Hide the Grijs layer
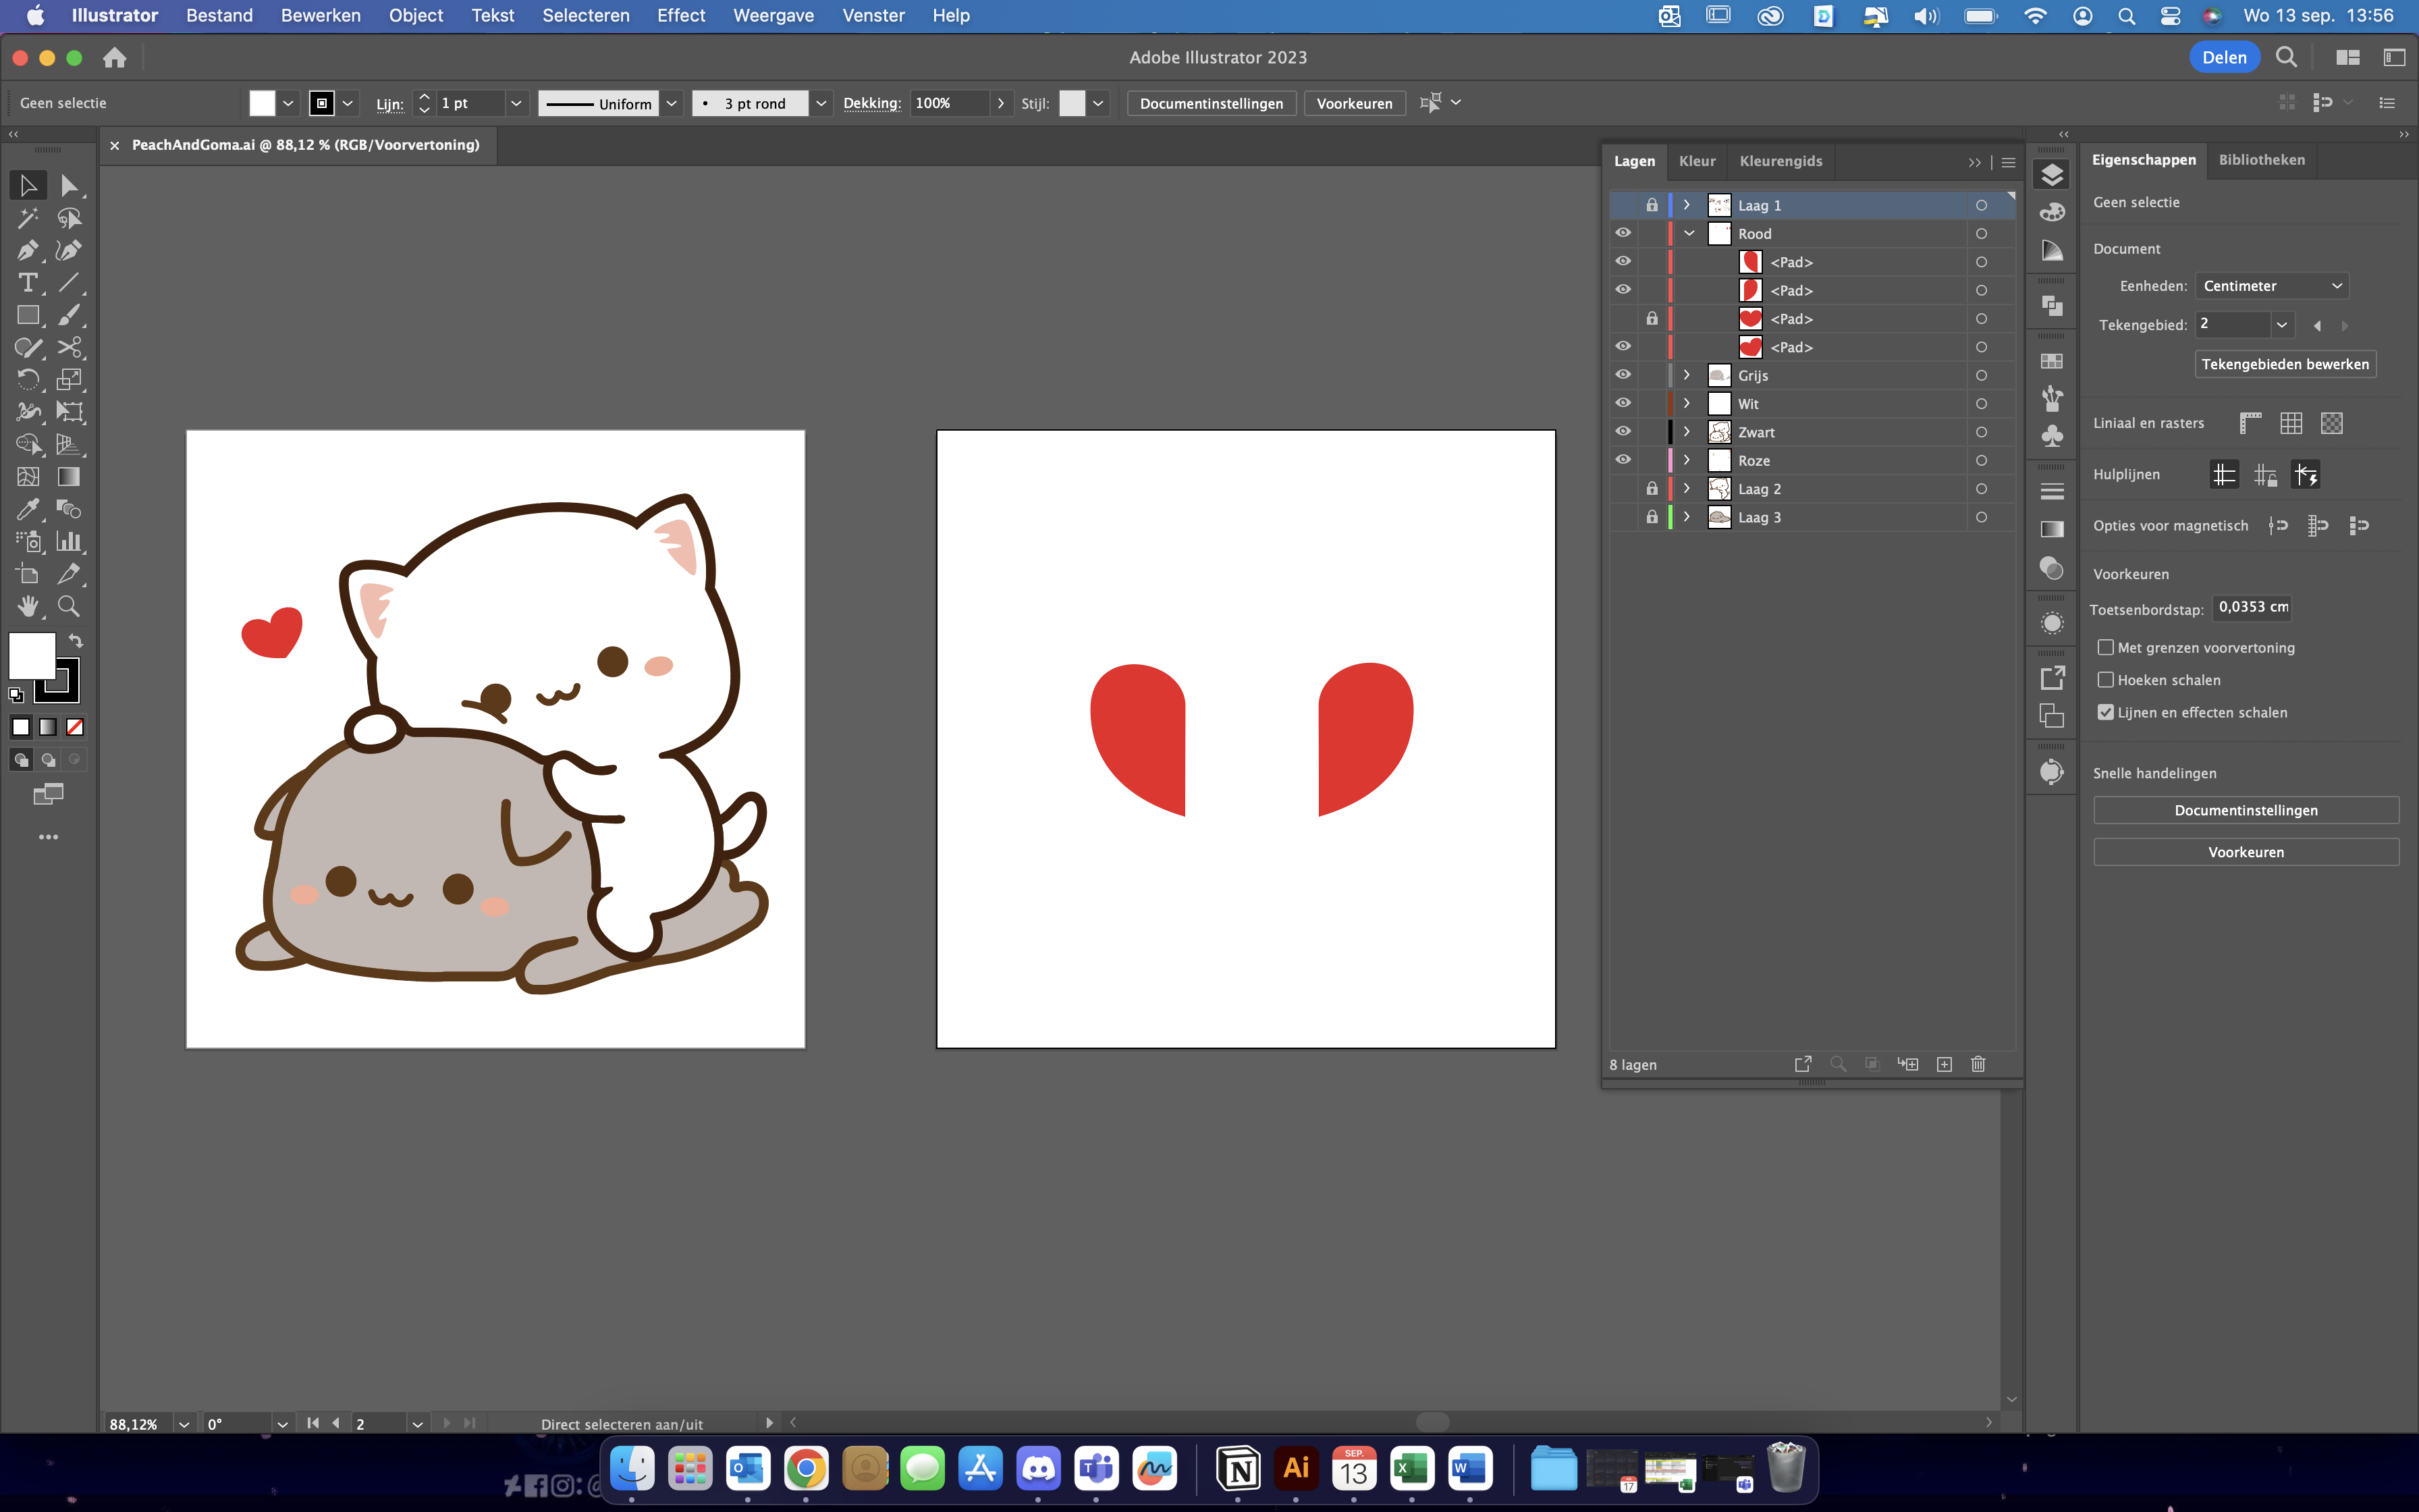Screen dimensions: 2419x1512 pyautogui.click(x=1623, y=375)
